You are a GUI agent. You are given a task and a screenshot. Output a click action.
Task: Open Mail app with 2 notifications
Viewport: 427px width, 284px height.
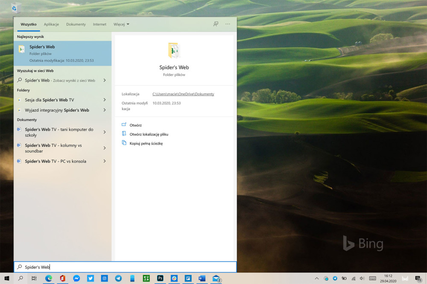click(216, 278)
